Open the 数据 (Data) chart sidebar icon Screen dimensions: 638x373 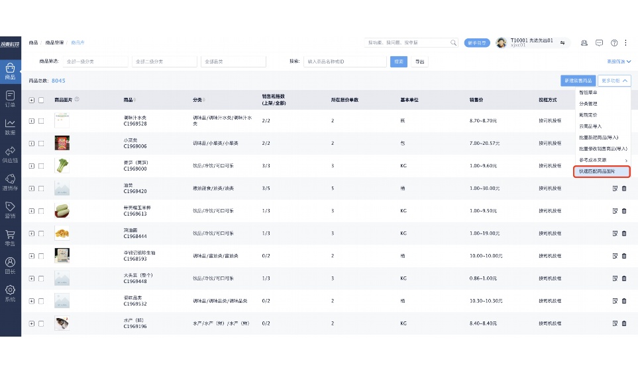pyautogui.click(x=10, y=126)
